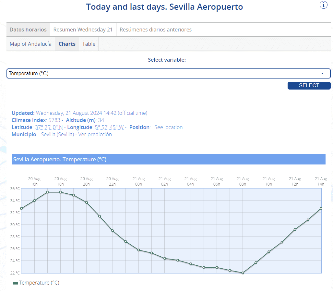This screenshot has width=333, height=291.
Task: Click the longitude value 5° 52' 45'' W
Action: coord(109,127)
